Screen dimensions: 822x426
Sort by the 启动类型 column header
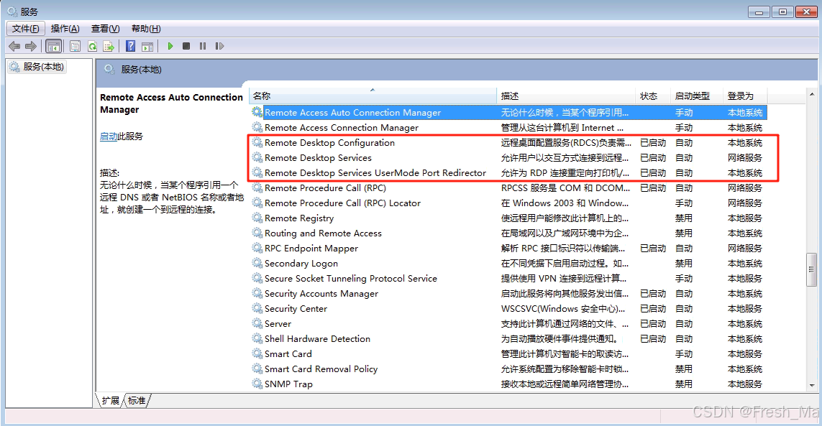pyautogui.click(x=697, y=96)
